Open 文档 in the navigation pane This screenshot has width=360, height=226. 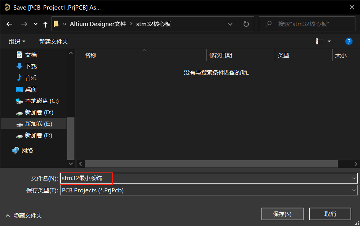pos(31,55)
